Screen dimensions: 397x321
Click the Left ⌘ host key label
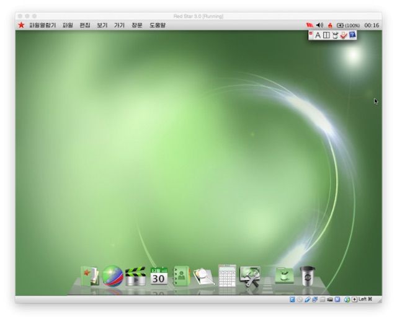pos(365,299)
